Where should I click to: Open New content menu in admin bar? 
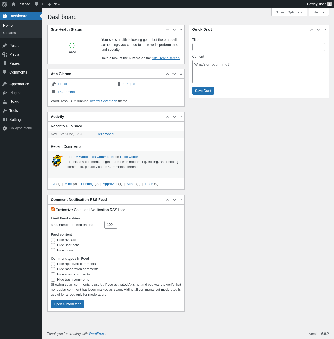point(54,4)
